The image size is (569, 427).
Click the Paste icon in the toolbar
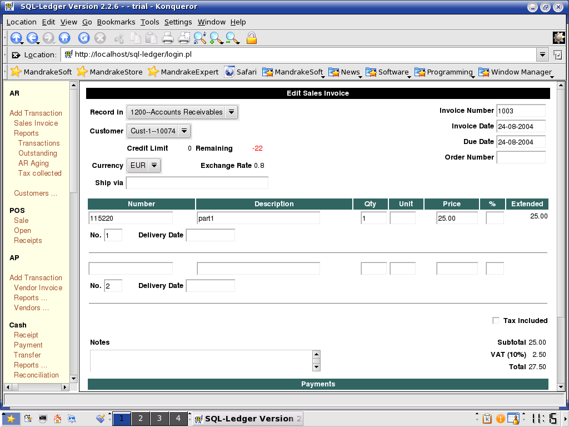151,38
